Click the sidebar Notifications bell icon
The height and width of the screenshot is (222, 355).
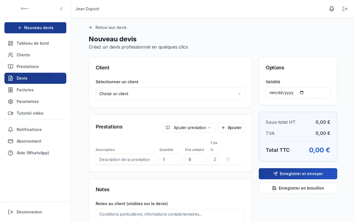11,130
